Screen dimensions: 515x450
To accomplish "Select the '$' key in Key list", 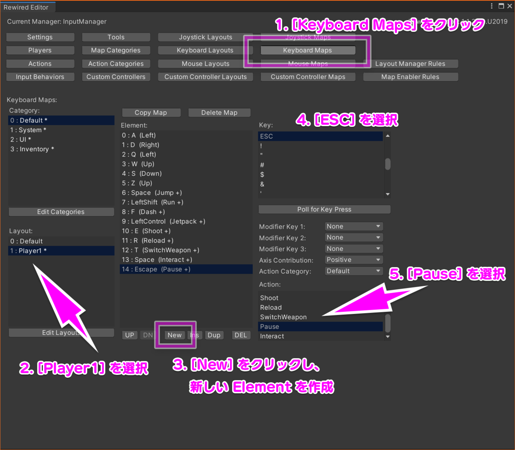I will [320, 175].
